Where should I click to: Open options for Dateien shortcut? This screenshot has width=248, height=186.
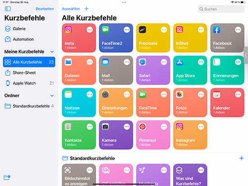[90, 62]
